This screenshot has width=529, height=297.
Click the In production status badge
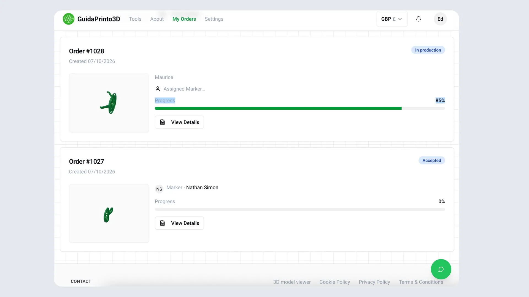[x=428, y=50]
